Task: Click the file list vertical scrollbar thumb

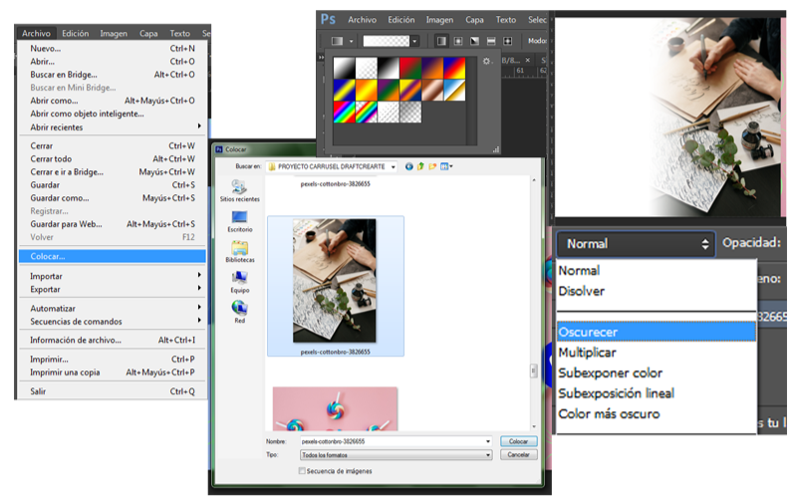Action: 533,372
